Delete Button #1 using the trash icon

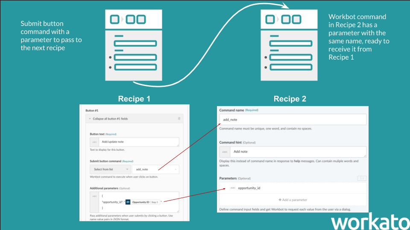(x=179, y=119)
